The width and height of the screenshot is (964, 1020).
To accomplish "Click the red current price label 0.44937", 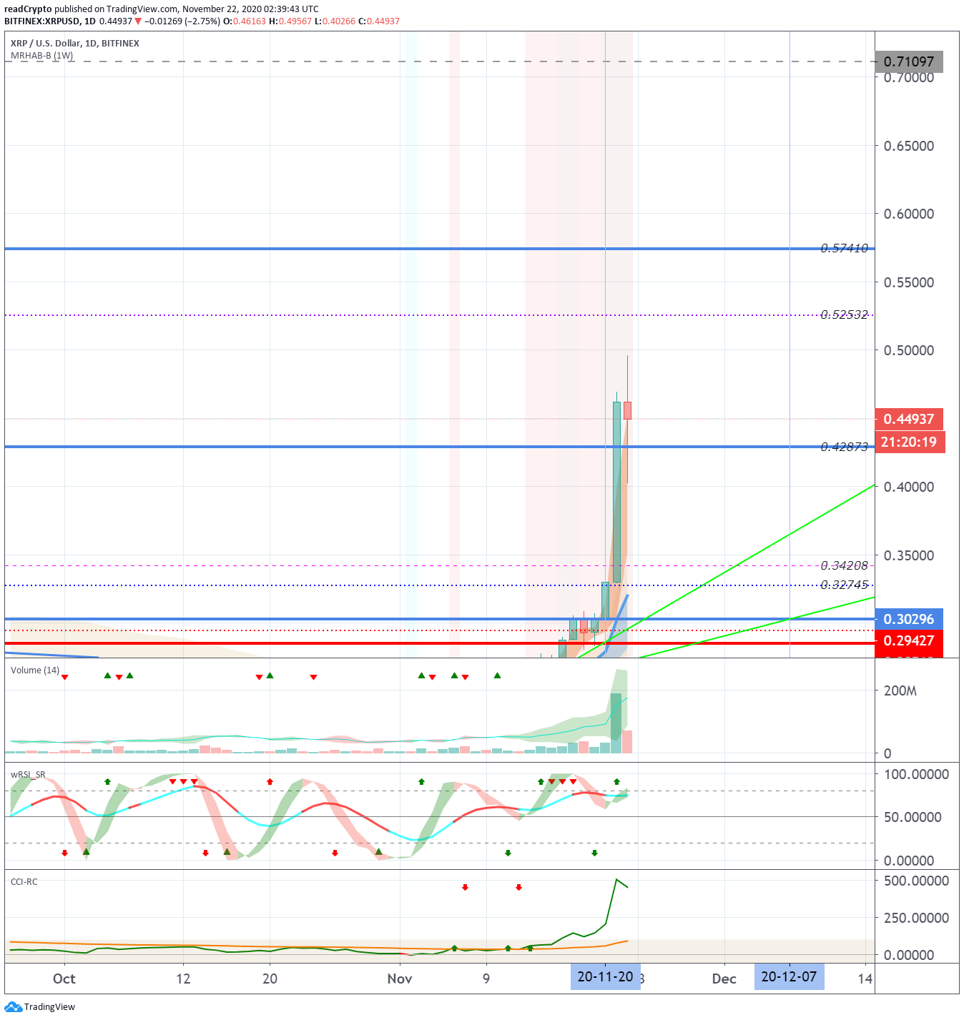I will coord(909,419).
